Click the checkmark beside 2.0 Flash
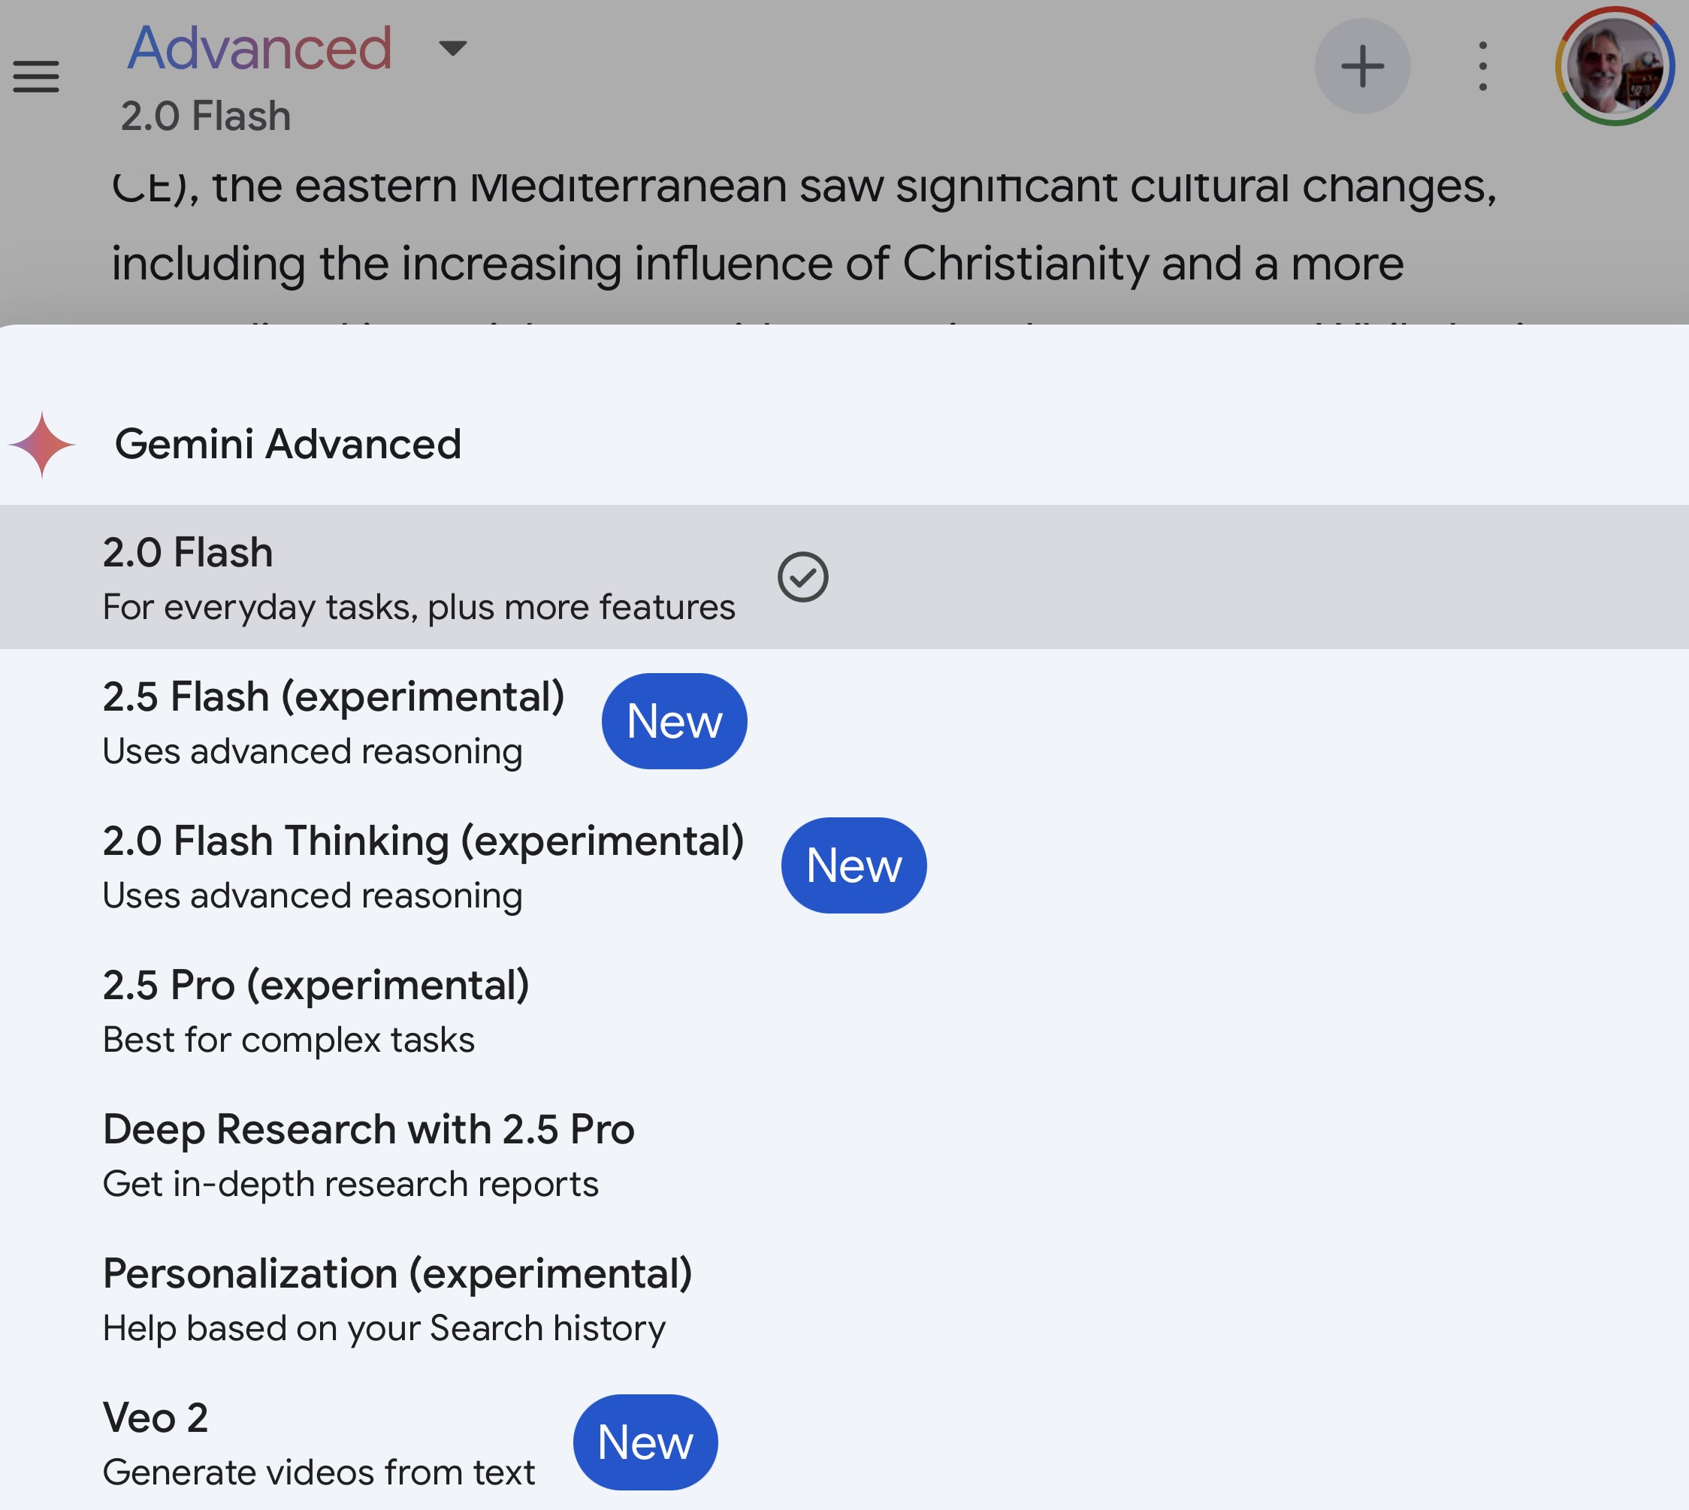 pyautogui.click(x=802, y=577)
